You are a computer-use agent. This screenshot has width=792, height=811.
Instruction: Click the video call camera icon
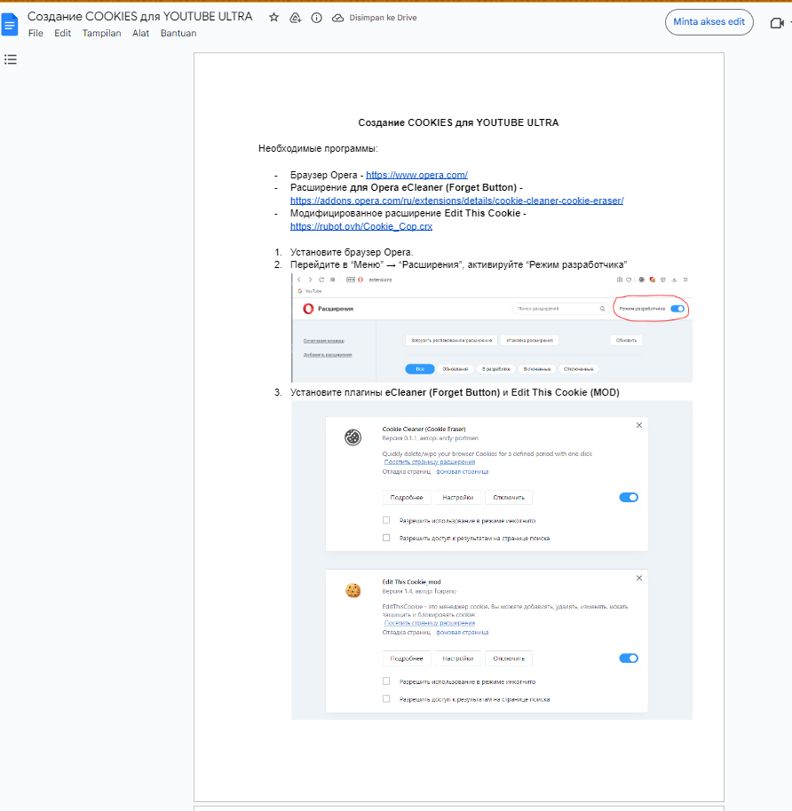click(x=775, y=23)
